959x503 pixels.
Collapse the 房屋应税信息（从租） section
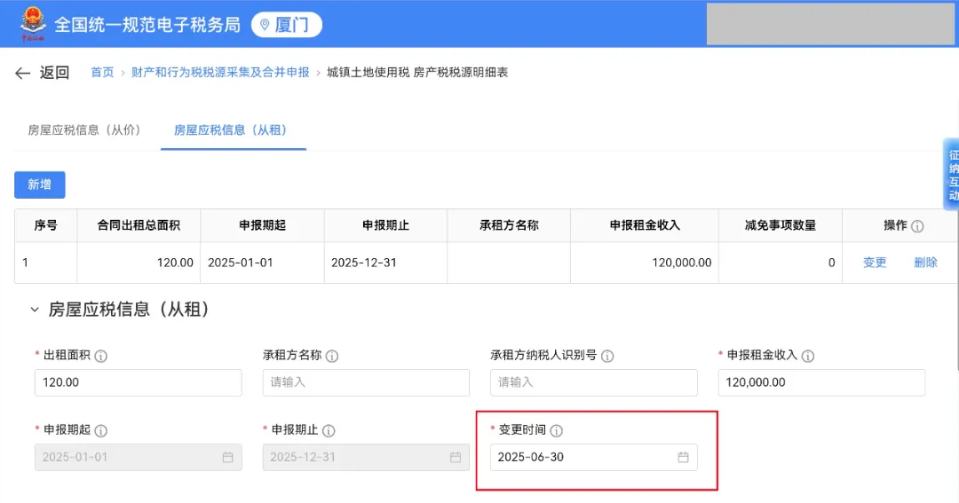coord(35,310)
